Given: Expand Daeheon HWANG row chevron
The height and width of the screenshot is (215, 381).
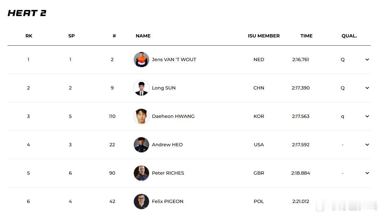Looking at the screenshot, I should (x=367, y=116).
